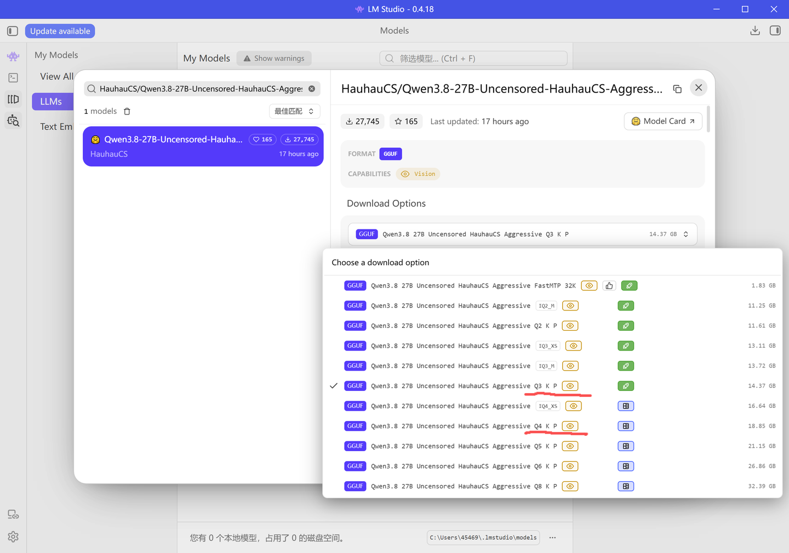Select the Text Embedding tab in sidebar
789x553 pixels.
point(56,126)
